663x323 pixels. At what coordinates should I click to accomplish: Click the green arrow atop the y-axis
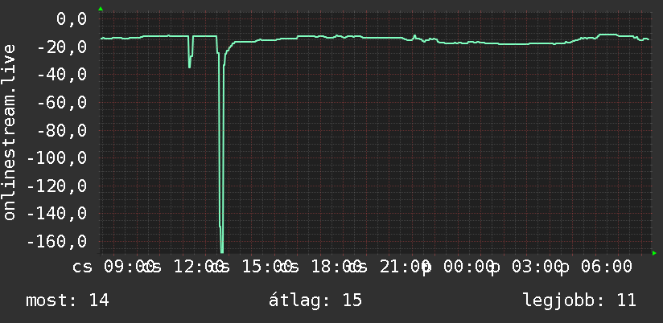point(101,9)
